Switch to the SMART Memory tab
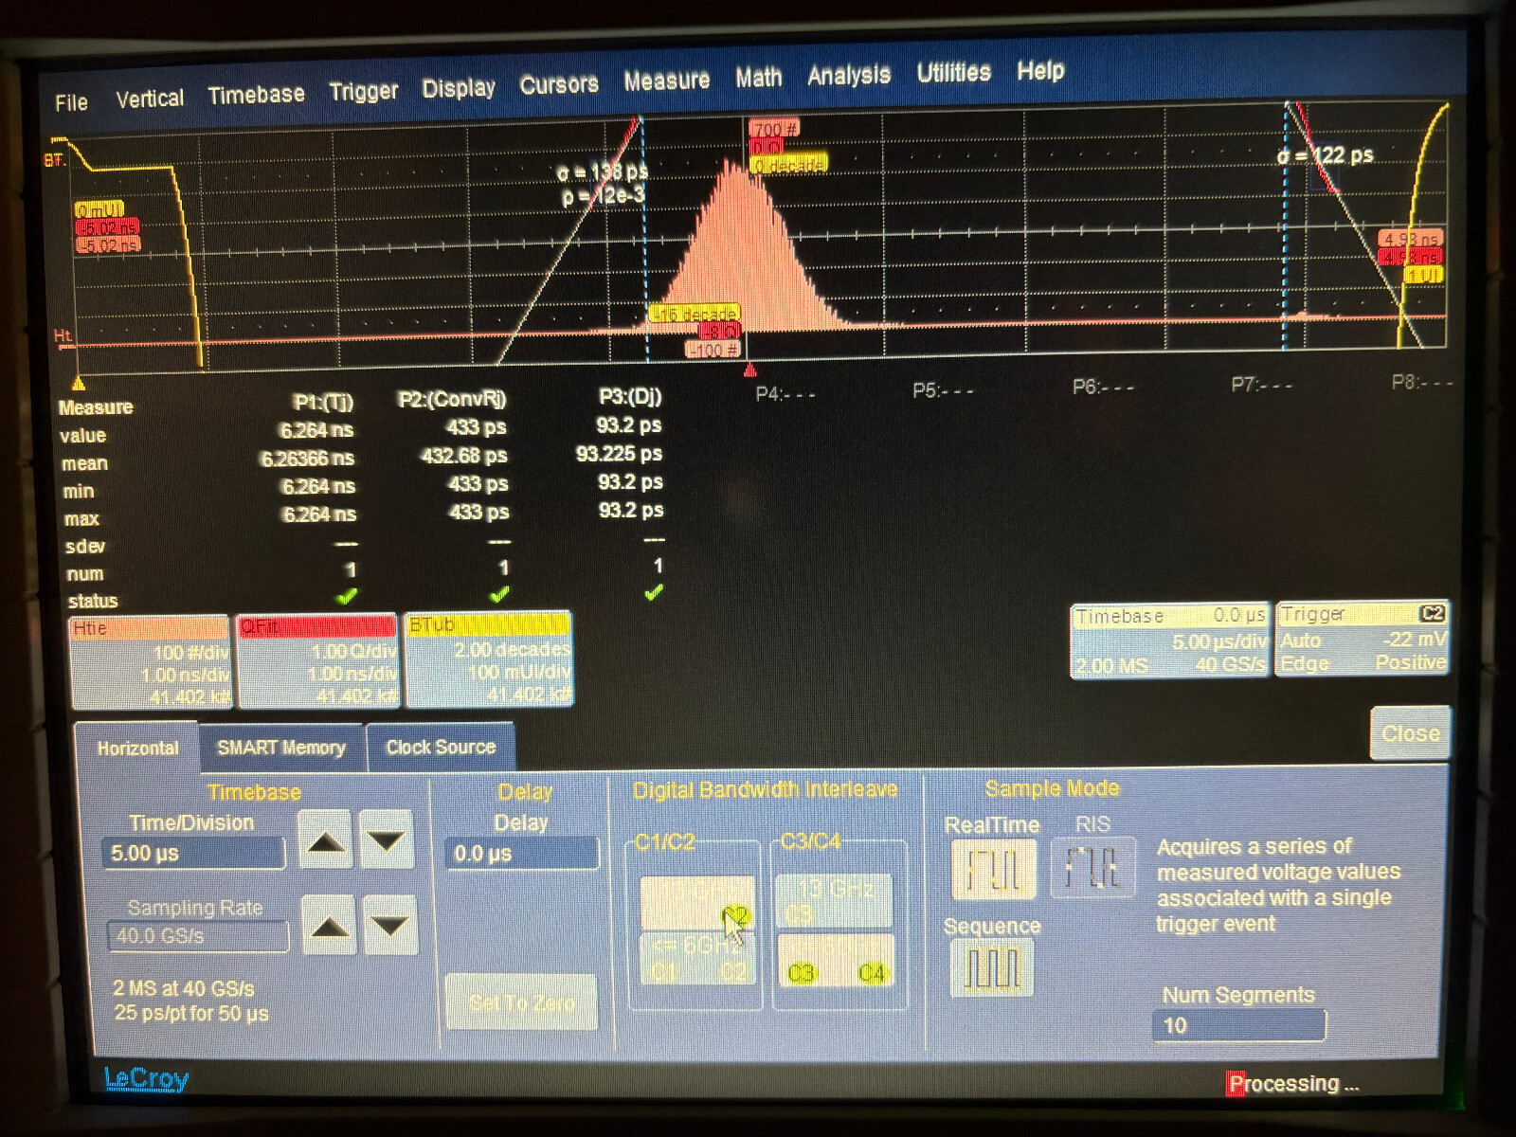Screen dimensions: 1516x1137 point(281,748)
